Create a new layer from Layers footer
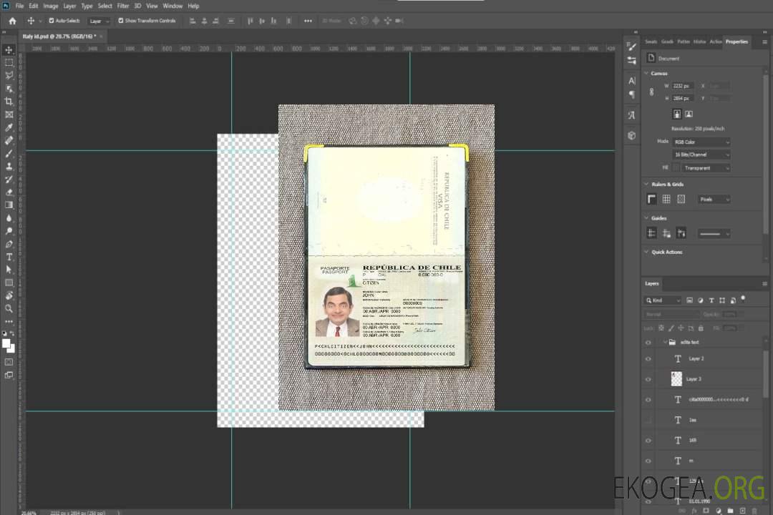Image resolution: width=773 pixels, height=515 pixels. point(742,511)
